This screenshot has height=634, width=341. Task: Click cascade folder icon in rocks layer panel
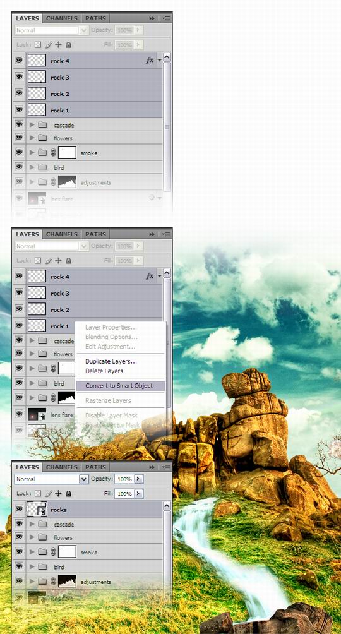point(43,524)
